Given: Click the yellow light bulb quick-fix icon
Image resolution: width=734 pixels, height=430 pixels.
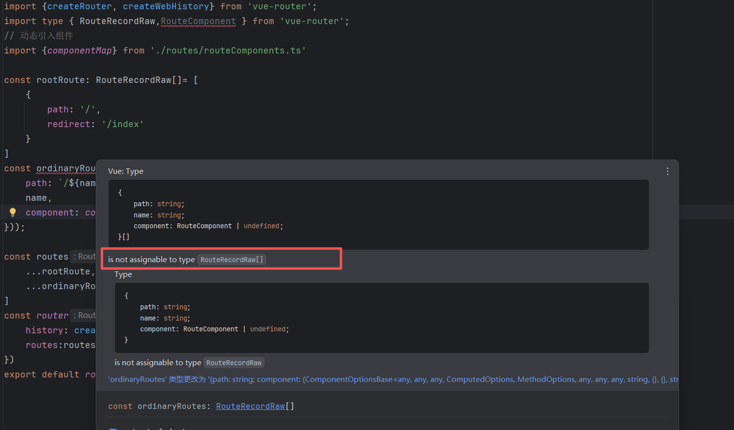Looking at the screenshot, I should pyautogui.click(x=13, y=212).
